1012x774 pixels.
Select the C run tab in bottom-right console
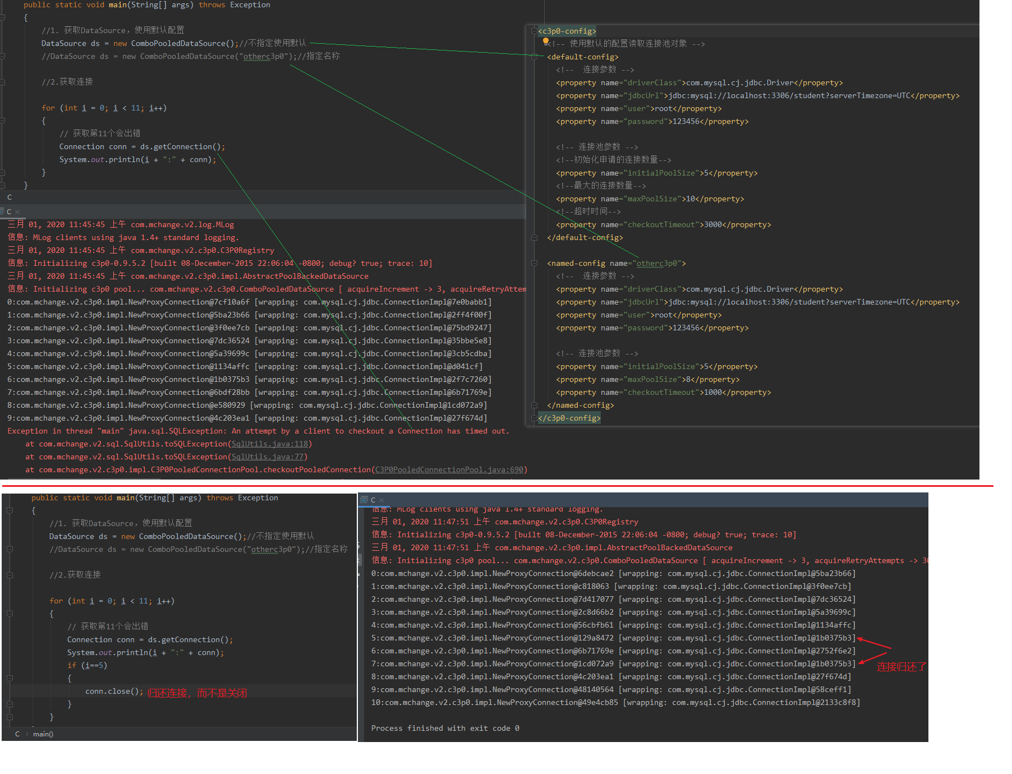(x=373, y=500)
